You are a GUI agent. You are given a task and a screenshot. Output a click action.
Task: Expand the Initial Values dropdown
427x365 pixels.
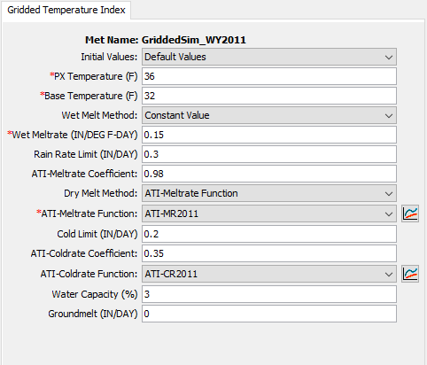pos(269,57)
